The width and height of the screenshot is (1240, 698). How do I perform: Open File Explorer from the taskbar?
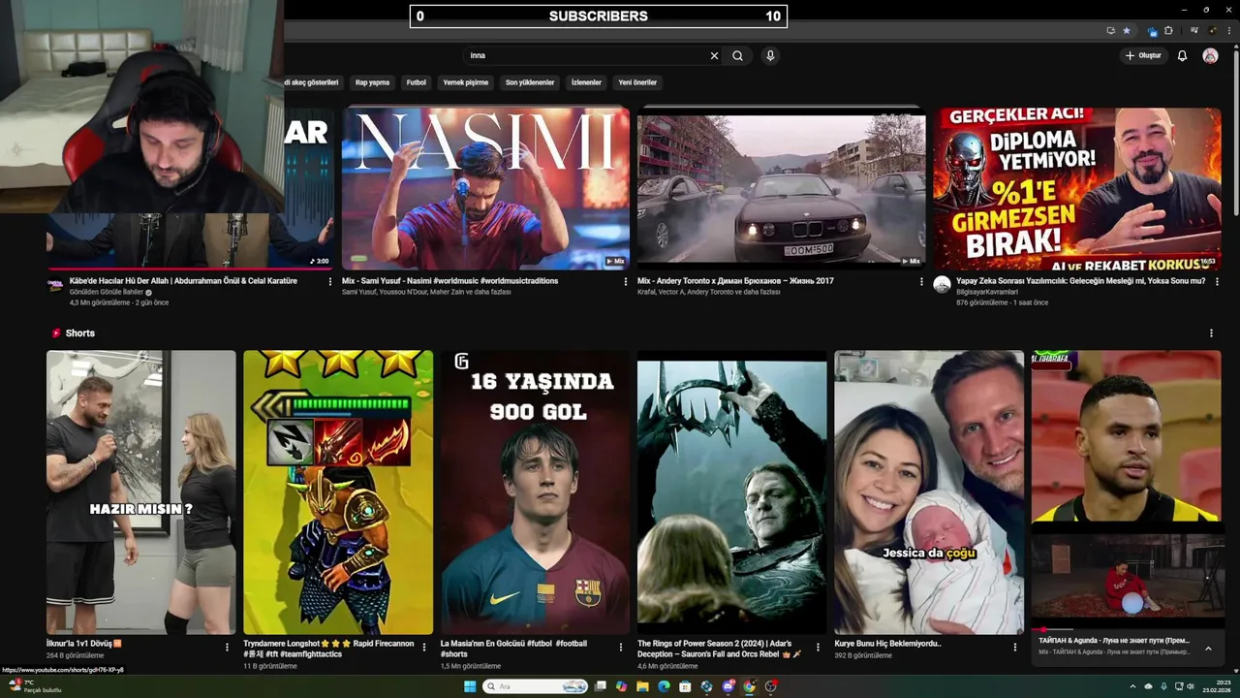[x=642, y=686]
